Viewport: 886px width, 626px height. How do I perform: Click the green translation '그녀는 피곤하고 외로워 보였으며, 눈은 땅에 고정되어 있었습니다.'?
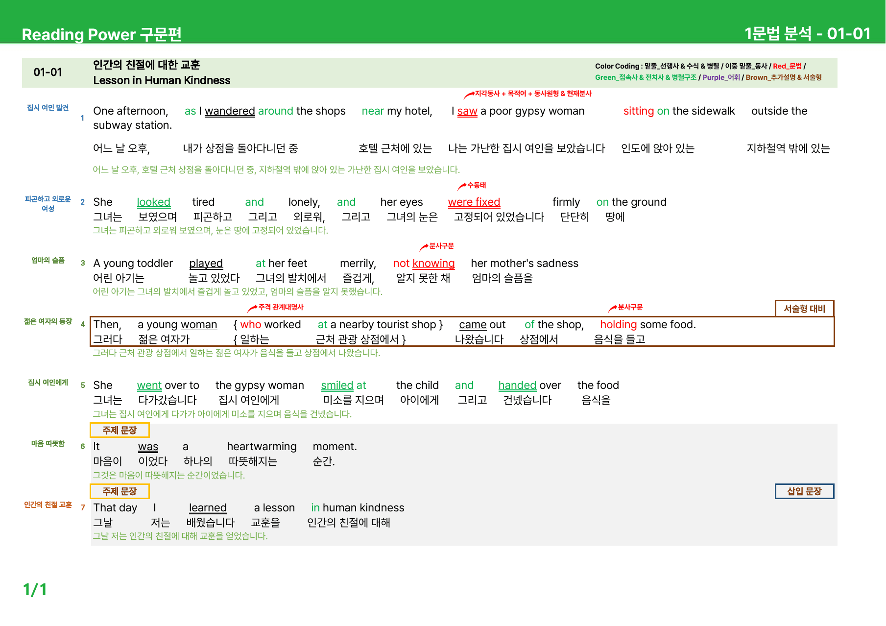211,230
